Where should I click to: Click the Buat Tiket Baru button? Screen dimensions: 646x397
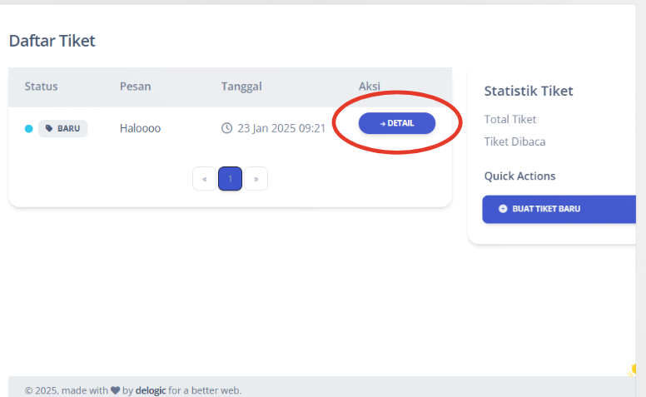(559, 209)
